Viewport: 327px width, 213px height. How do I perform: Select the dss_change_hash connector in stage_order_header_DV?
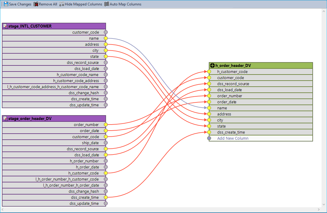[106, 191]
